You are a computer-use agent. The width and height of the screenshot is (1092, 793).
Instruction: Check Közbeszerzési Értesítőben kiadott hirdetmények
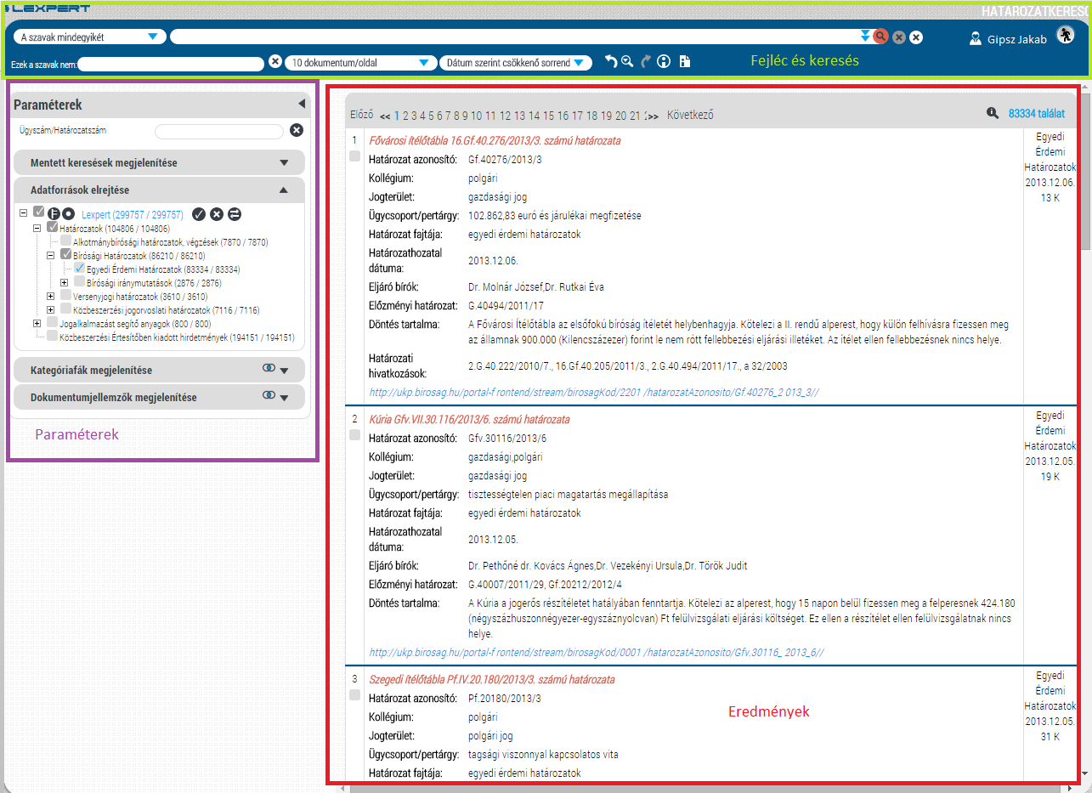click(x=53, y=337)
